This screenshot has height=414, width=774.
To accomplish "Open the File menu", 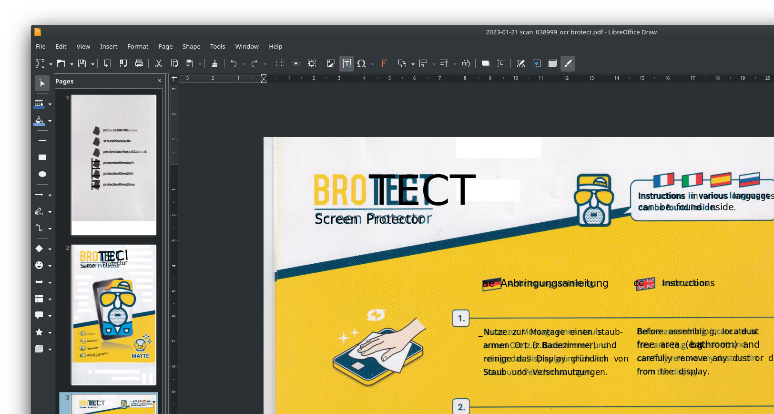I will [x=41, y=46].
